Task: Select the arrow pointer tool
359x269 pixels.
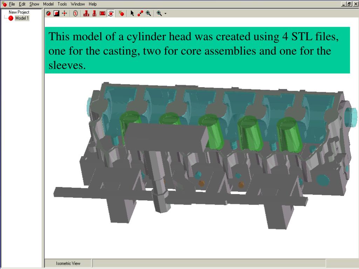Action: [132, 14]
